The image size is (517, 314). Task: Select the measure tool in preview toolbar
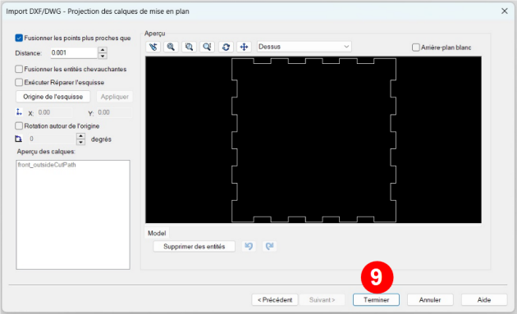153,47
